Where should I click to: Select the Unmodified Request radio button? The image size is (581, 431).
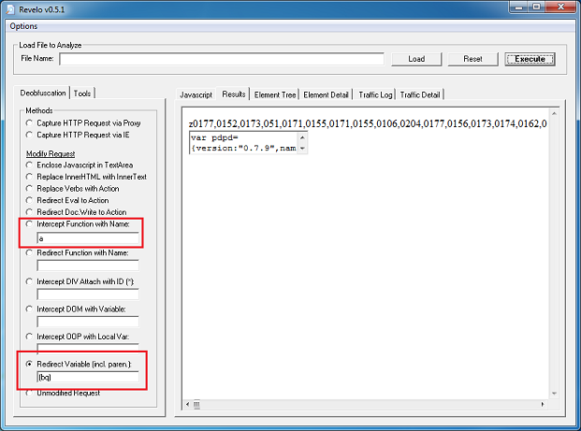30,393
